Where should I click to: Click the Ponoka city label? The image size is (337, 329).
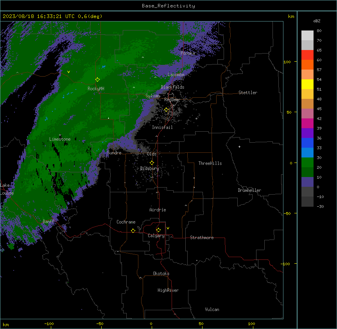pyautogui.click(x=188, y=53)
